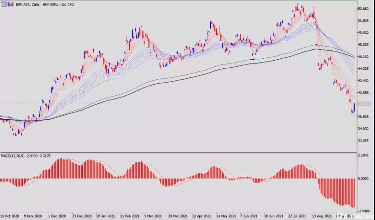The width and height of the screenshot is (375, 220).
Task: Click the 9 Nov 2020 date label
Action: 33,215
